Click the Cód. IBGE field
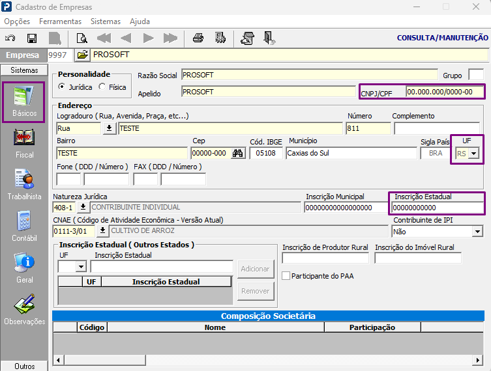Image resolution: width=491 pixels, height=371 pixels. 266,153
